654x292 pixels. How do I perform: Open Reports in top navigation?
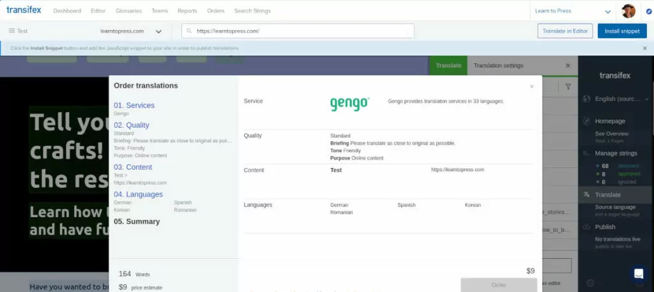pyautogui.click(x=187, y=11)
